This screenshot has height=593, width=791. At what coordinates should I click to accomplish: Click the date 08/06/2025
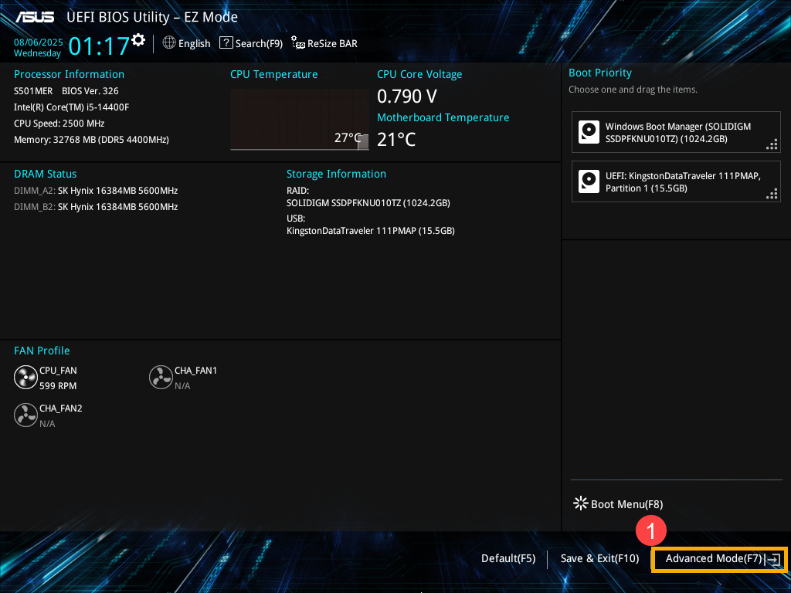39,42
